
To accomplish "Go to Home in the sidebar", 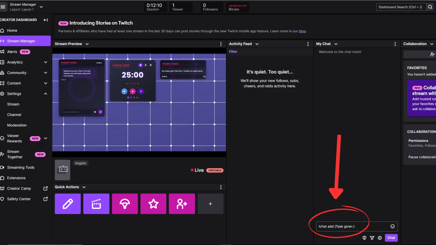I will tap(12, 30).
